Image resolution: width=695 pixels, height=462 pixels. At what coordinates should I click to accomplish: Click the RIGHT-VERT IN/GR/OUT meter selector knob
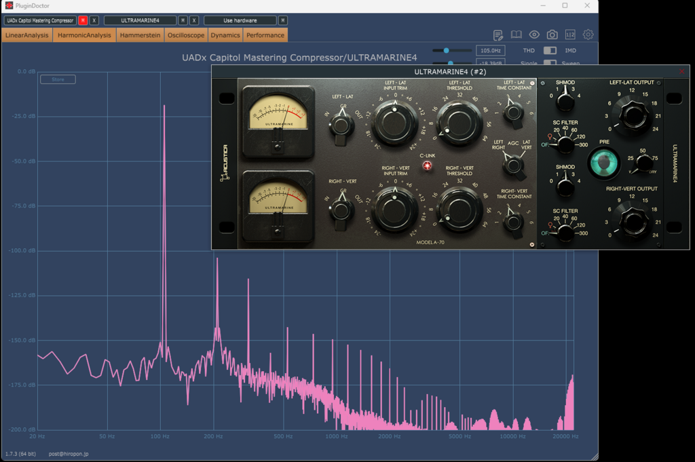(x=341, y=210)
